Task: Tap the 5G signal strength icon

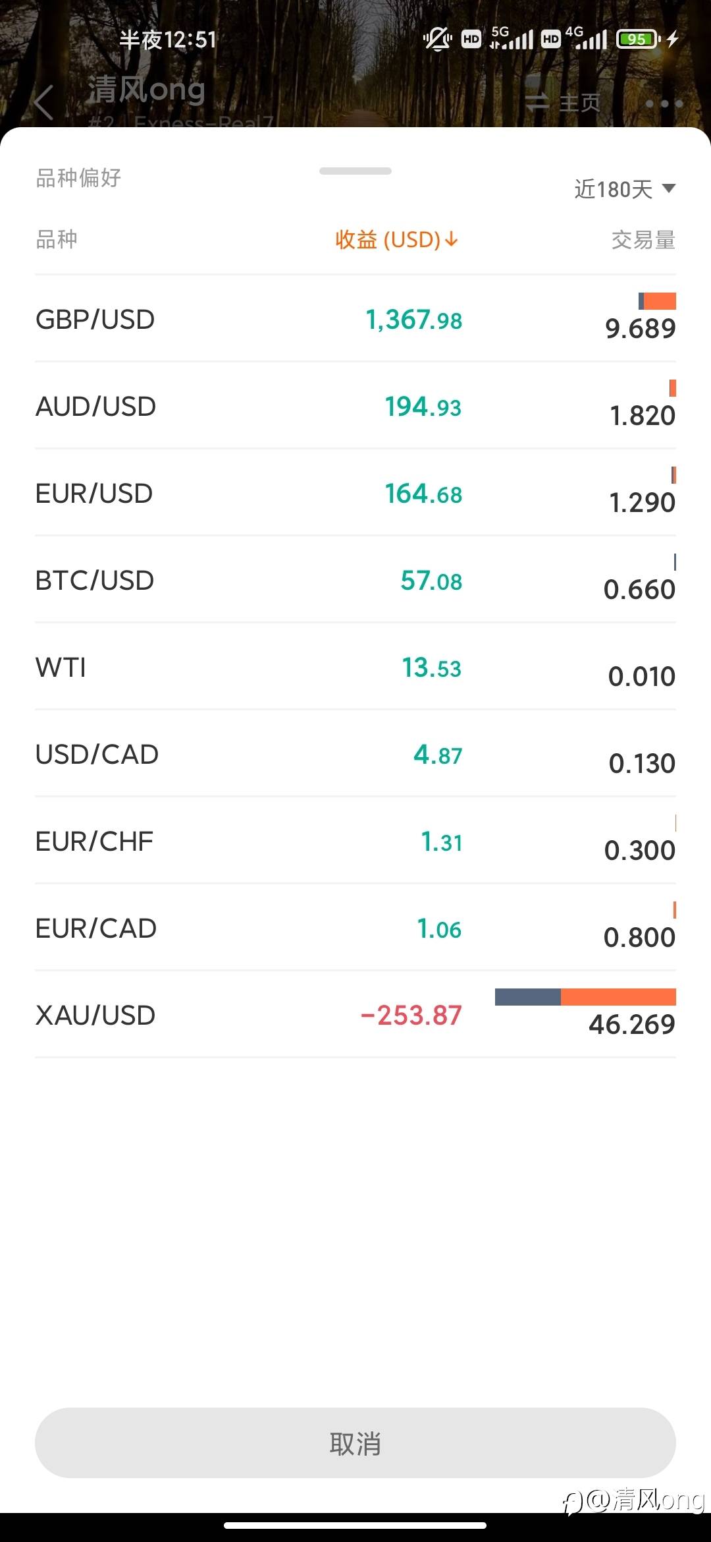Action: tap(512, 39)
